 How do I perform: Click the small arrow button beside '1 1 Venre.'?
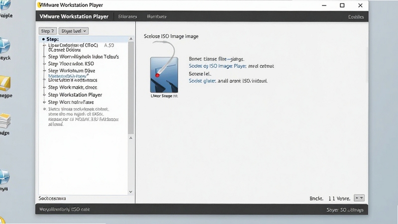[x=359, y=198]
